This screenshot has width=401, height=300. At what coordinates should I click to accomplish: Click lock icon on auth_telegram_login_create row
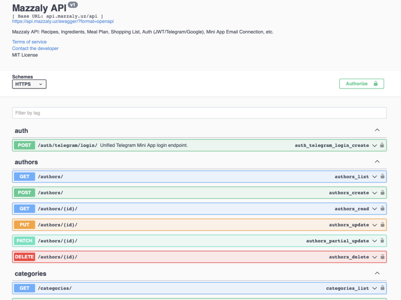point(382,145)
